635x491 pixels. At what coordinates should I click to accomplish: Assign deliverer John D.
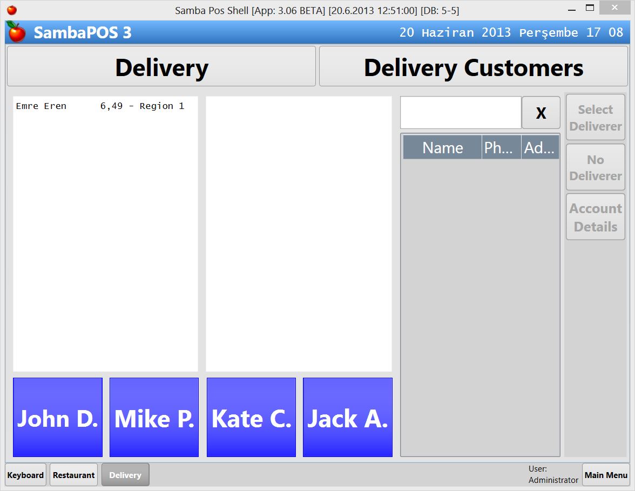[57, 418]
